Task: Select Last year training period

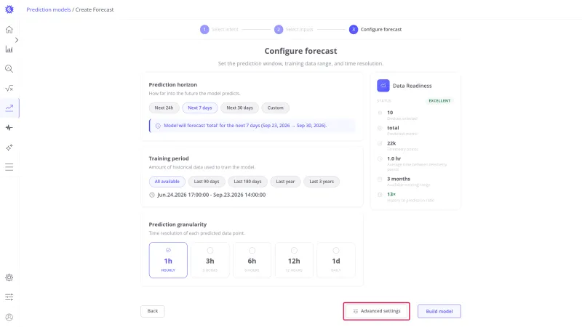Action: point(285,182)
